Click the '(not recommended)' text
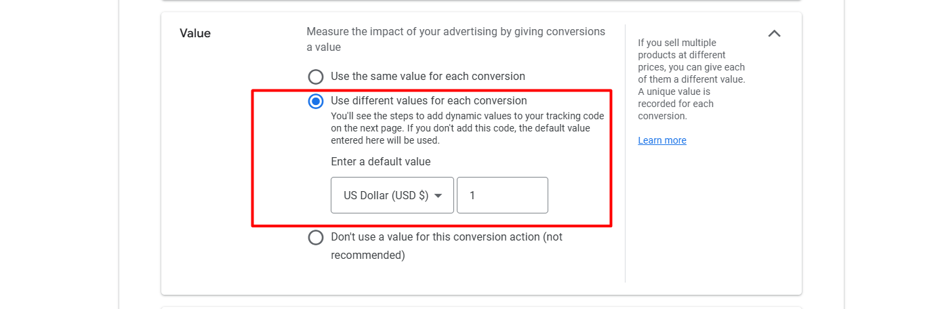Image resolution: width=940 pixels, height=309 pixels. (x=368, y=255)
